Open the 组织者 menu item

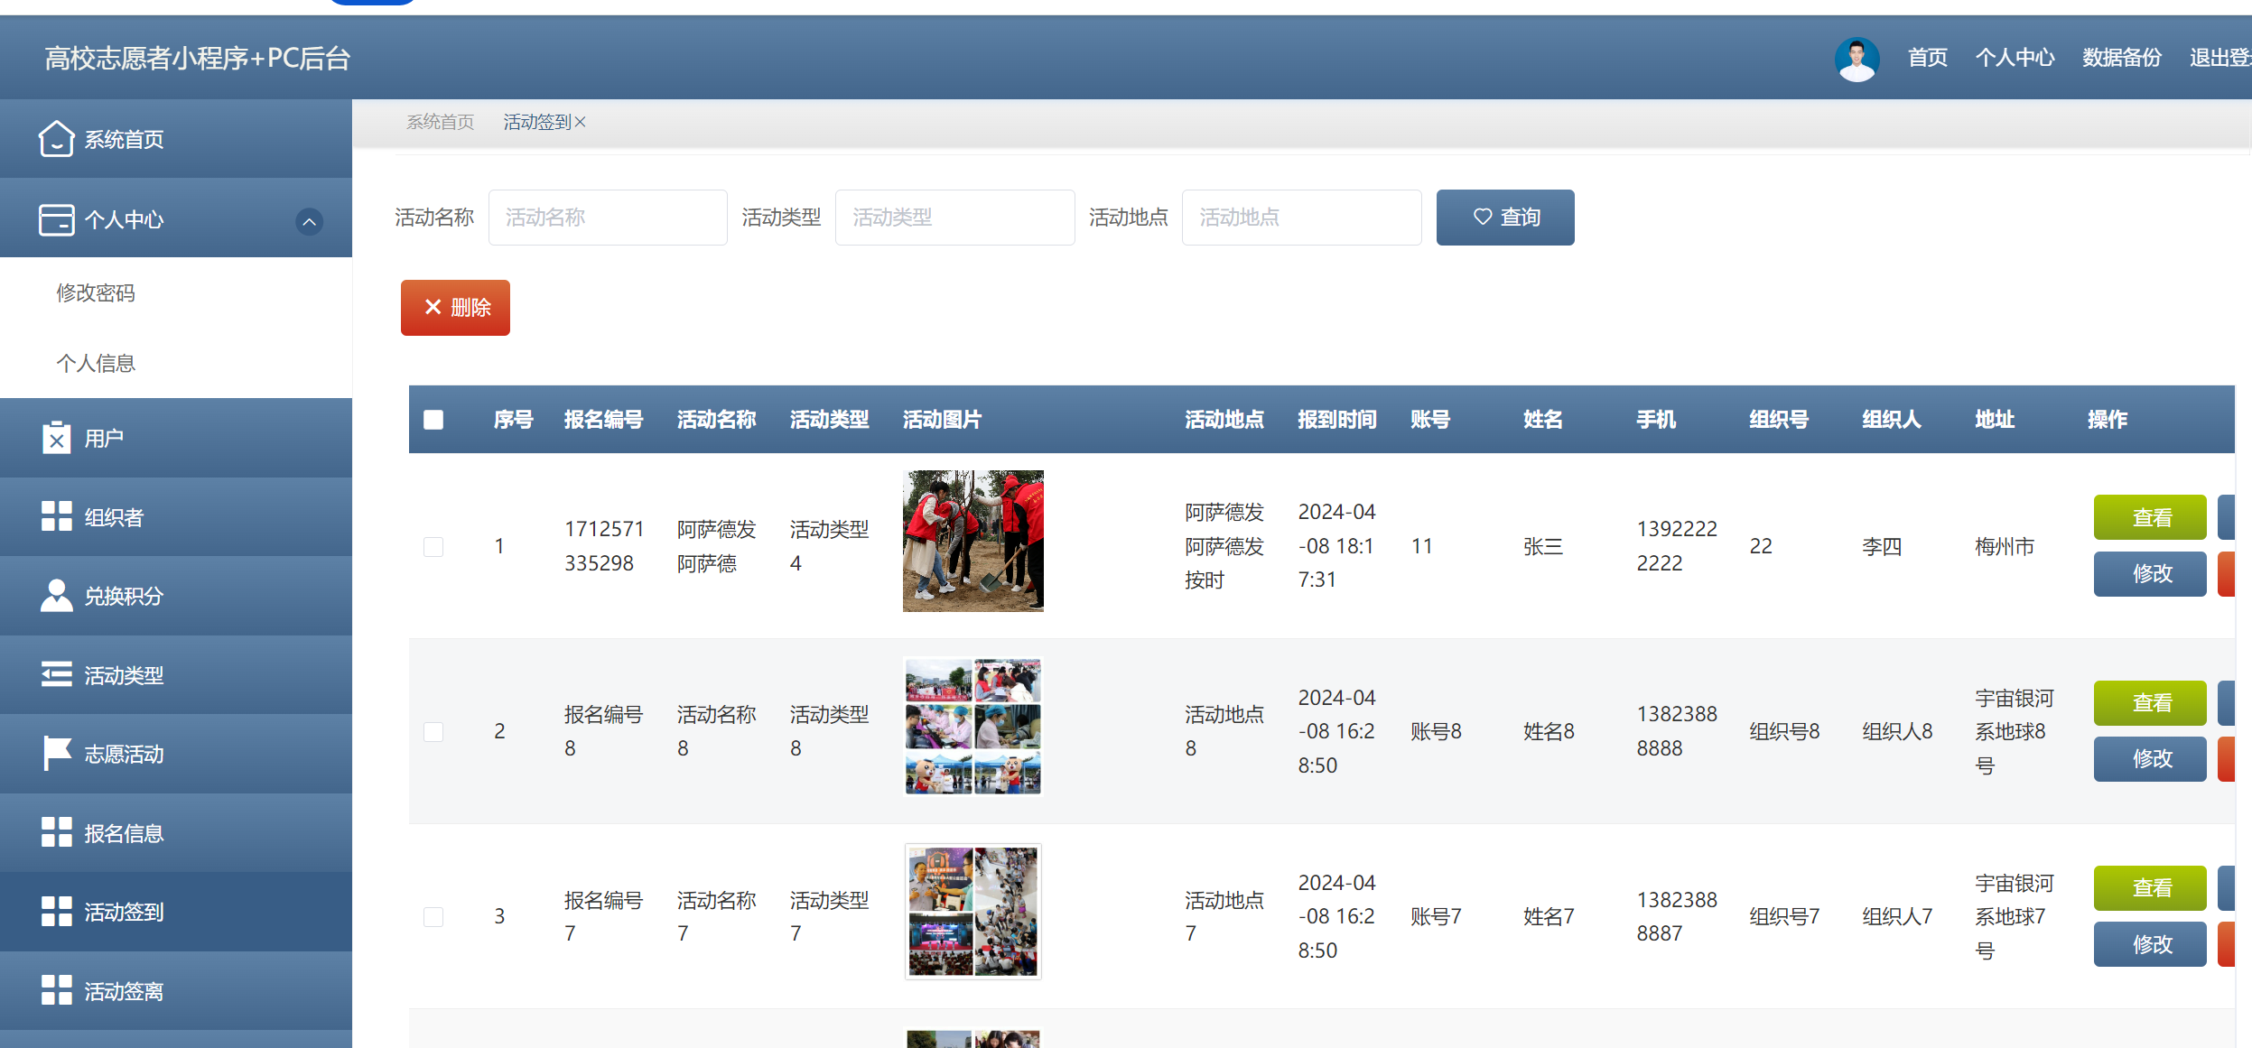point(176,517)
